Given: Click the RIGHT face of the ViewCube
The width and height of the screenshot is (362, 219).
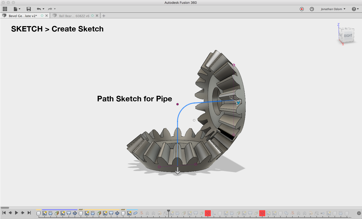Looking at the screenshot, I should tap(348, 36).
